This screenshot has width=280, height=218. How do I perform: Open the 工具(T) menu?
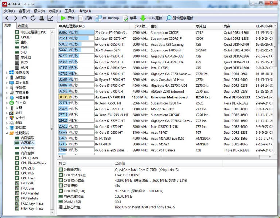pos(70,11)
